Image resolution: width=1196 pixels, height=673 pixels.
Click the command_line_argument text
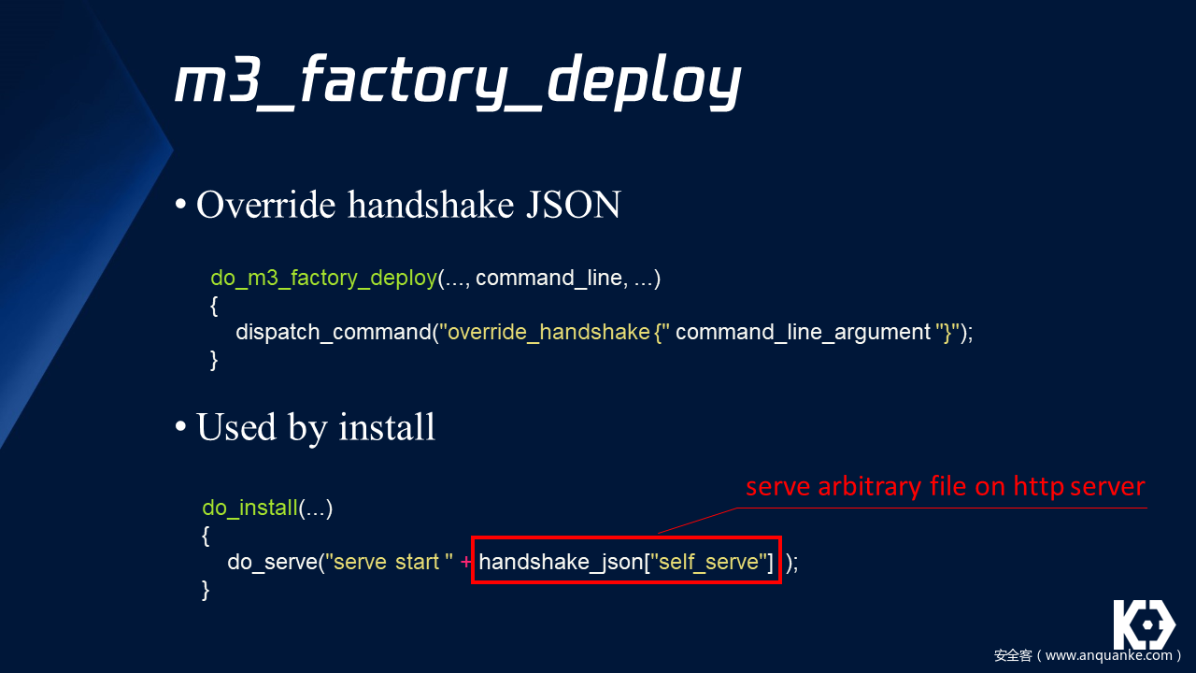tap(803, 332)
